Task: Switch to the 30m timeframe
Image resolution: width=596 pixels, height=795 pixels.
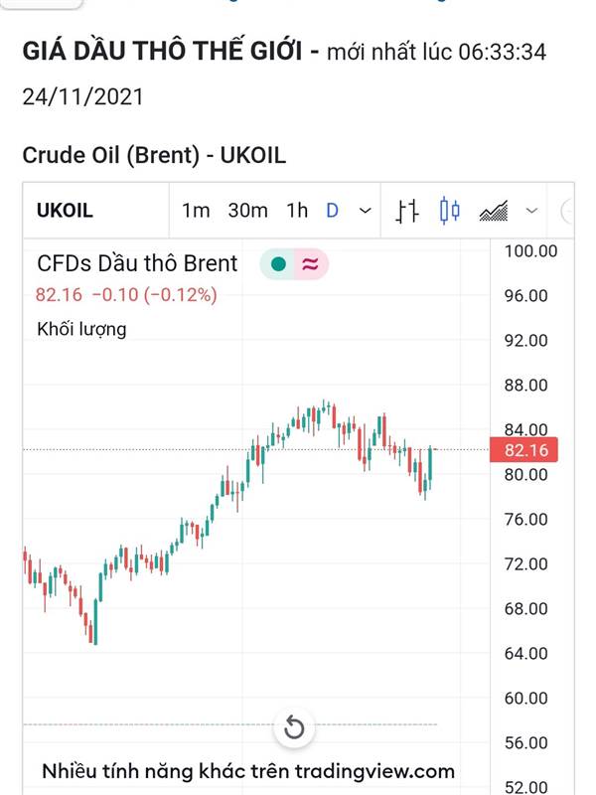Action: [247, 211]
